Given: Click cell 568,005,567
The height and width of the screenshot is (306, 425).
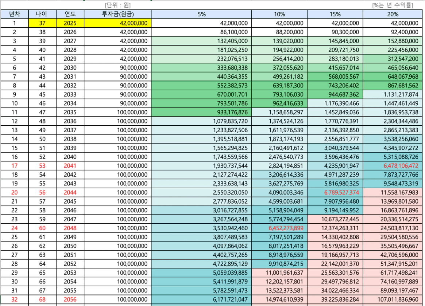Looking at the screenshot, I should click(x=335, y=77).
